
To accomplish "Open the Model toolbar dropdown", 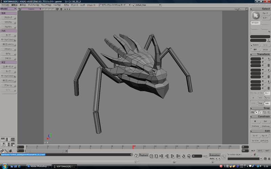I will (8, 9).
